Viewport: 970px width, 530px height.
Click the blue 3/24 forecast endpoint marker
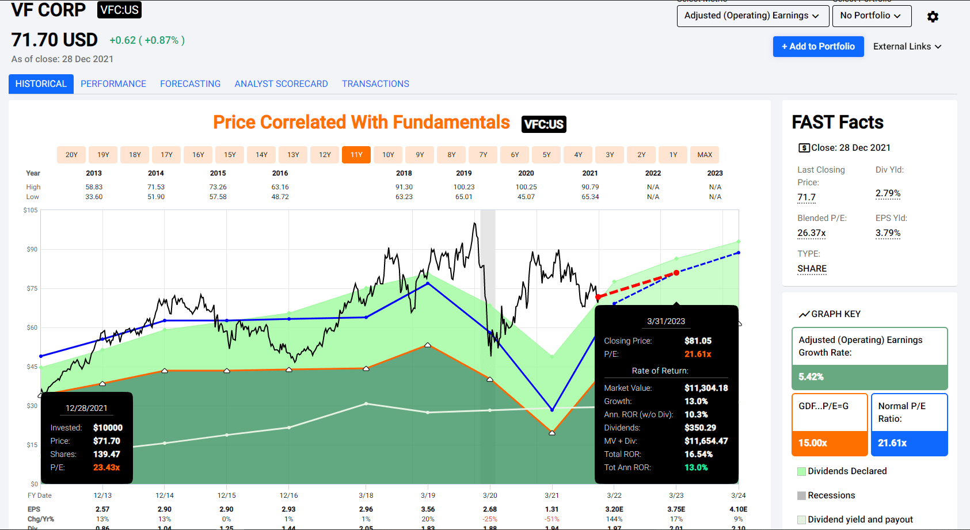(x=738, y=253)
